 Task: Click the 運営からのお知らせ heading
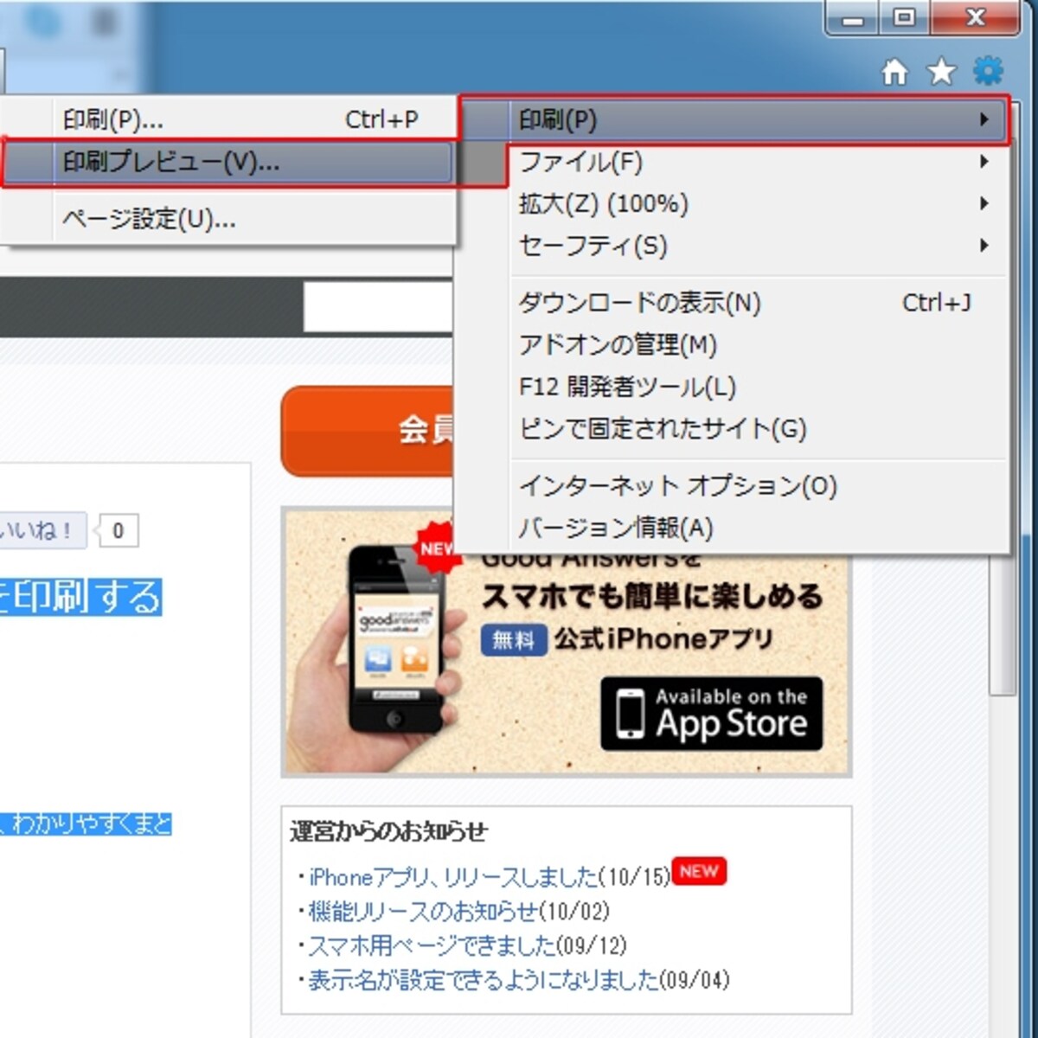pyautogui.click(x=389, y=831)
